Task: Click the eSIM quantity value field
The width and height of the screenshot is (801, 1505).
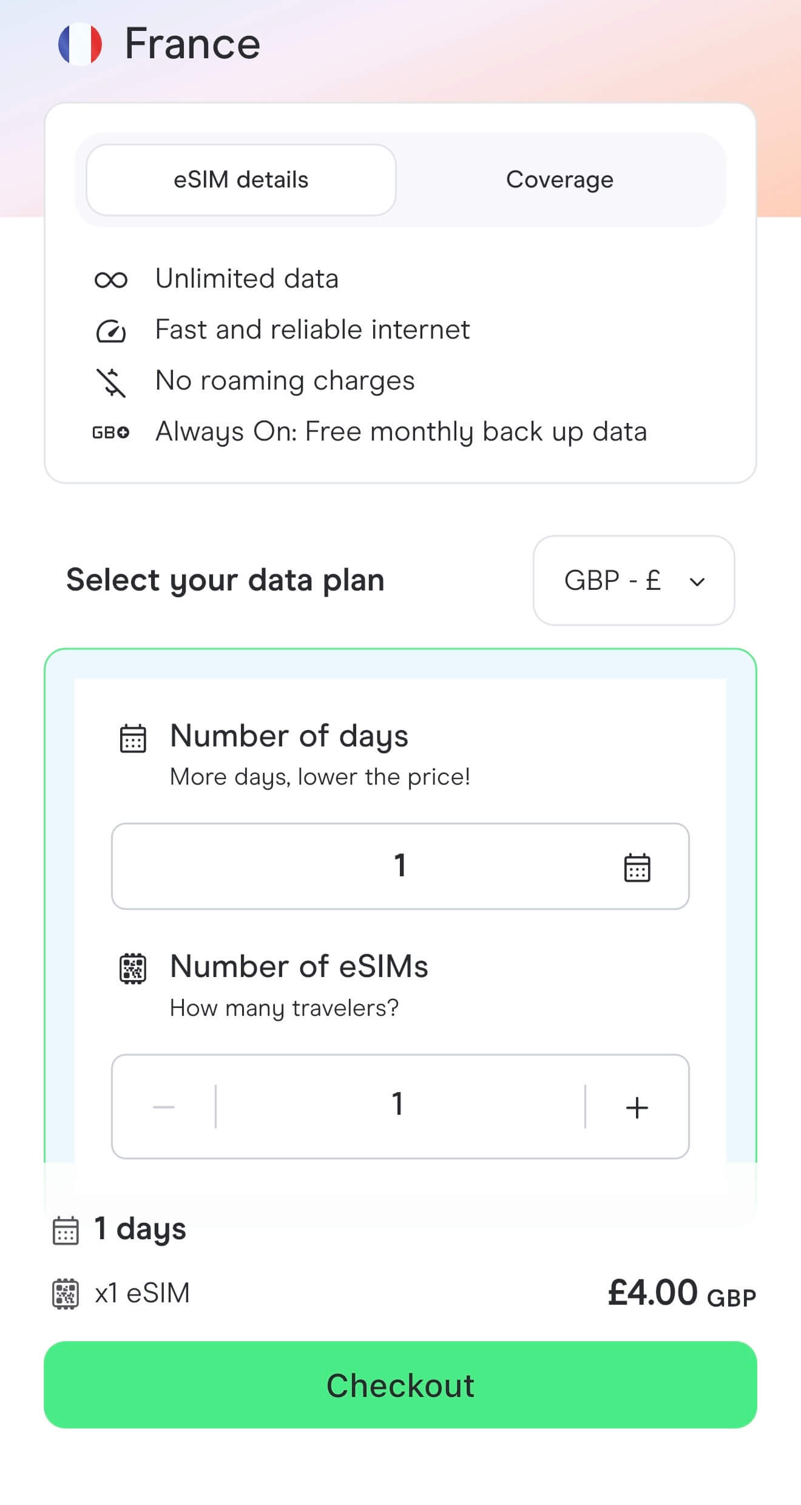Action: (x=400, y=1104)
